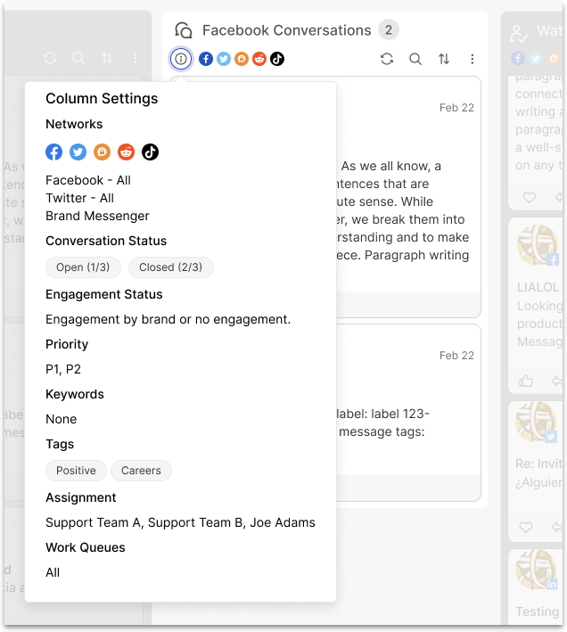This screenshot has width=567, height=632.
Task: Click TikTok icon in column header
Action: tap(277, 59)
